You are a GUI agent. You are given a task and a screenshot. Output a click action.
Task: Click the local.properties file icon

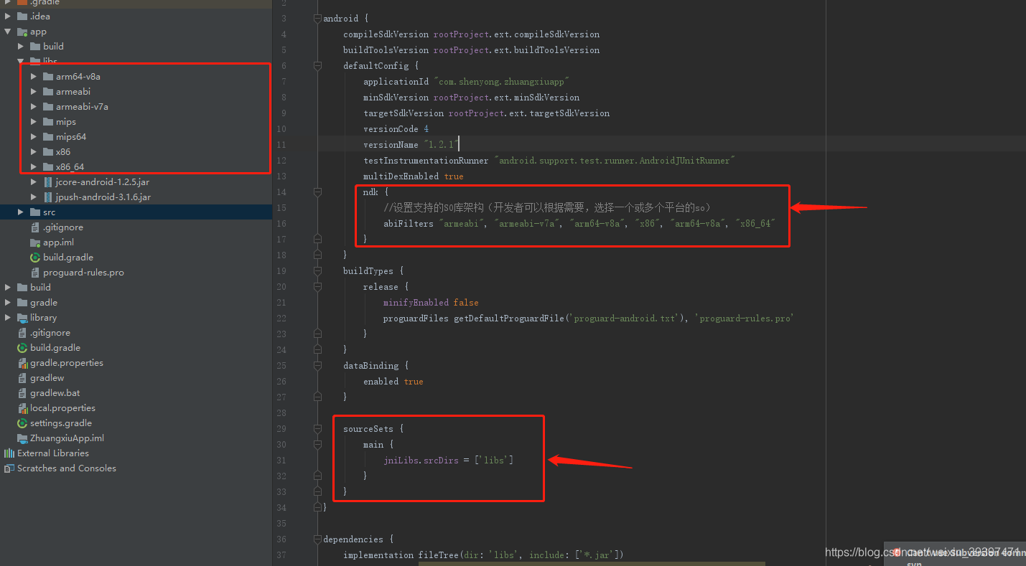click(x=22, y=407)
